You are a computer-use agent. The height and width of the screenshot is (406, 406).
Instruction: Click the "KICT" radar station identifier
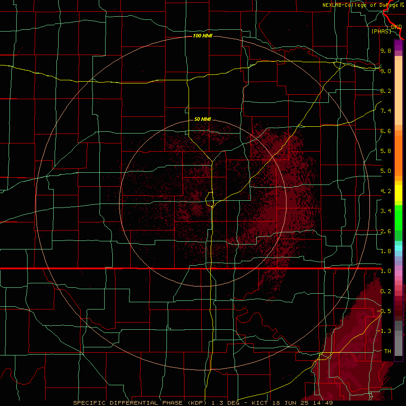tap(260, 403)
